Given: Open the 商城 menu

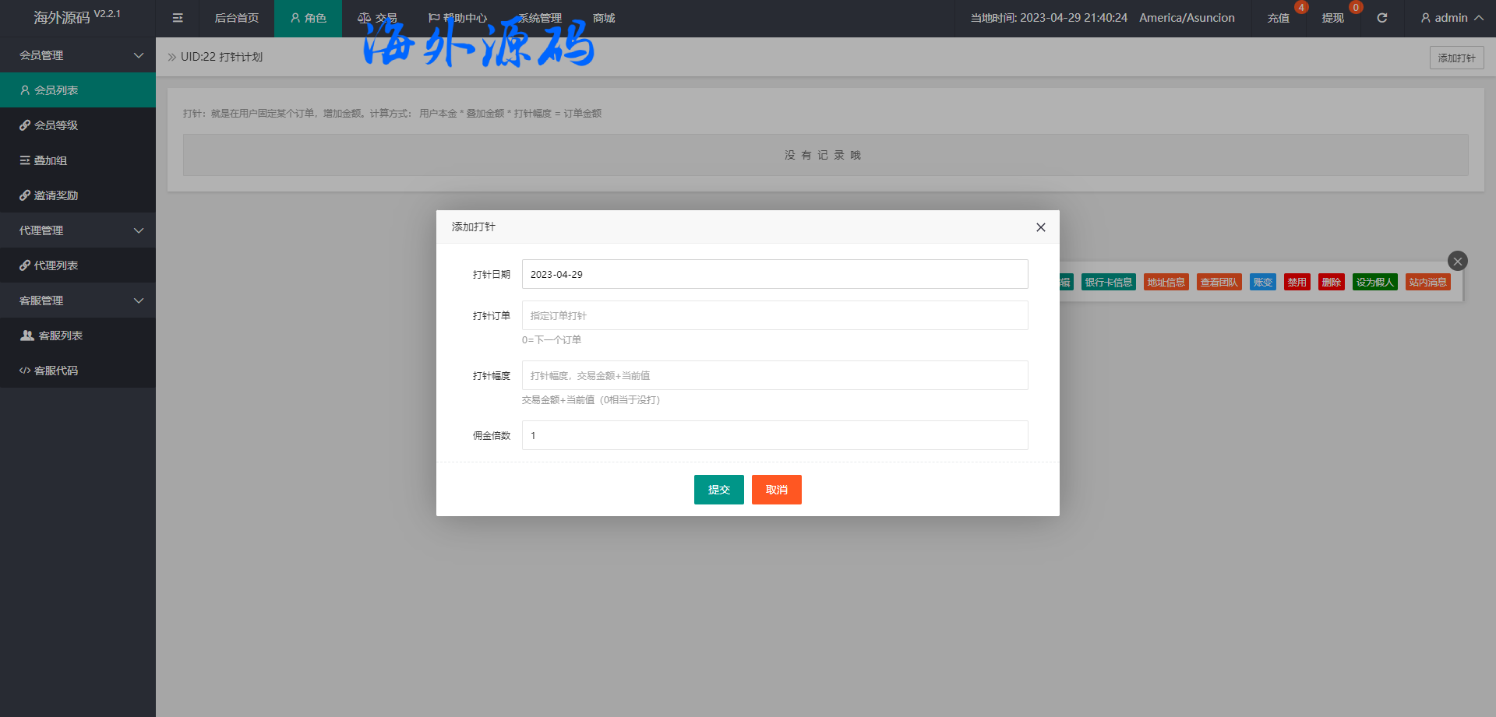Looking at the screenshot, I should (604, 18).
